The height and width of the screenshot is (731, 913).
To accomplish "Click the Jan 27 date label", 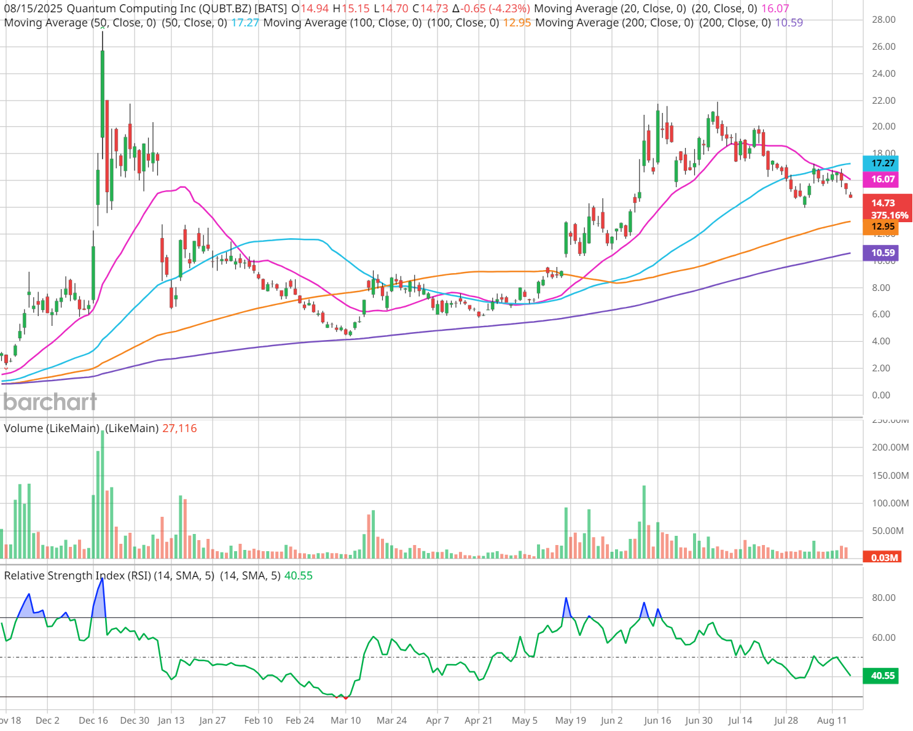I will click(212, 721).
